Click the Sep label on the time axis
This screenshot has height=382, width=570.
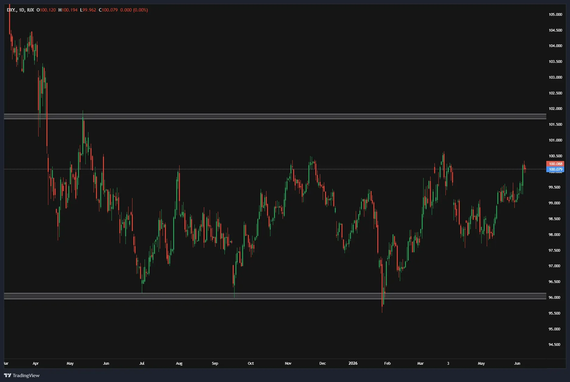pyautogui.click(x=215, y=363)
